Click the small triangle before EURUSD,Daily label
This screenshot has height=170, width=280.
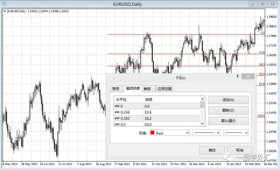pos(5,11)
